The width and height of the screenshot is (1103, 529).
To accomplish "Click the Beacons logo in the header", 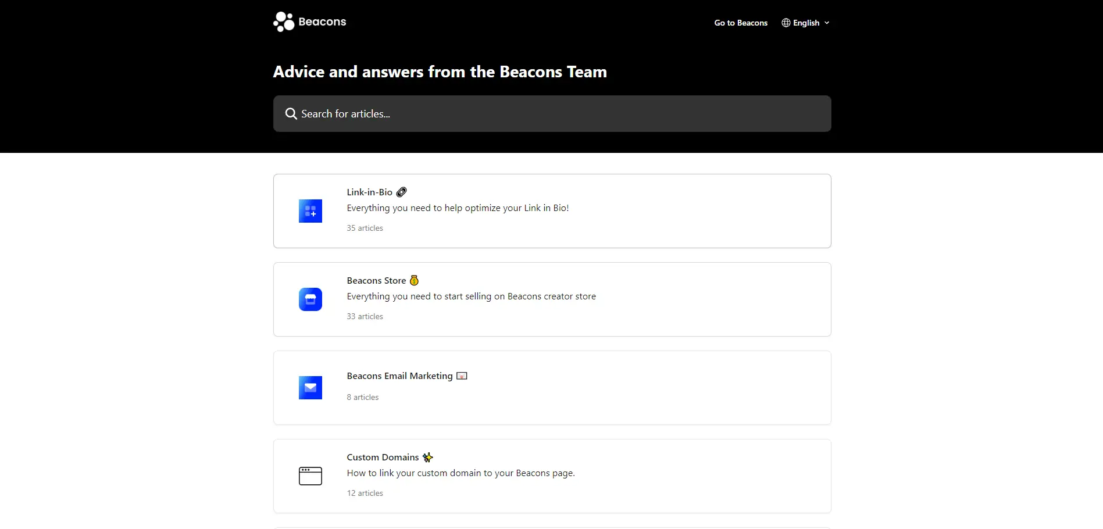I will tap(309, 22).
